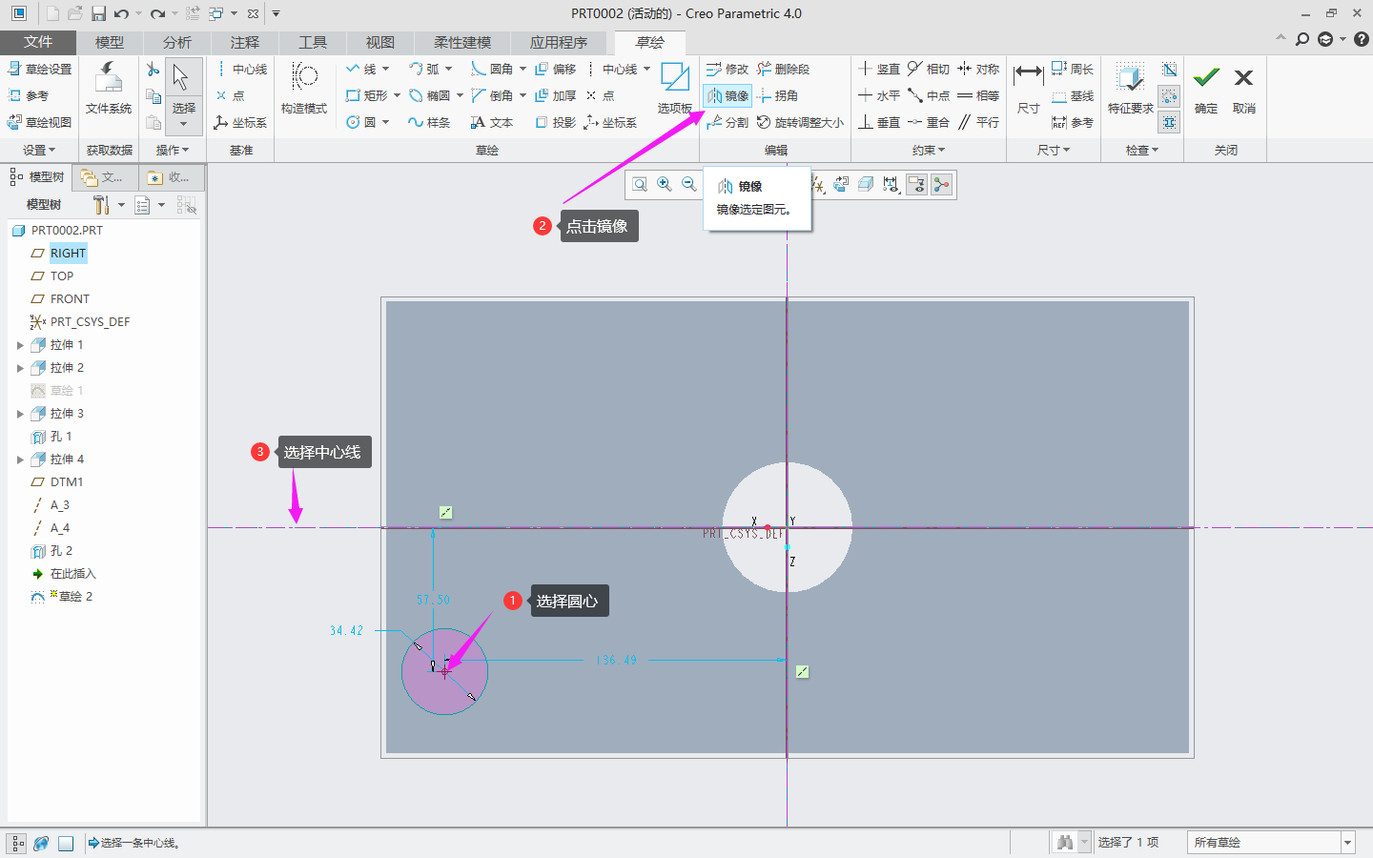Select the 删除段 (Delete Segment) tool
Screen dimensions: 1373x858
(x=783, y=69)
